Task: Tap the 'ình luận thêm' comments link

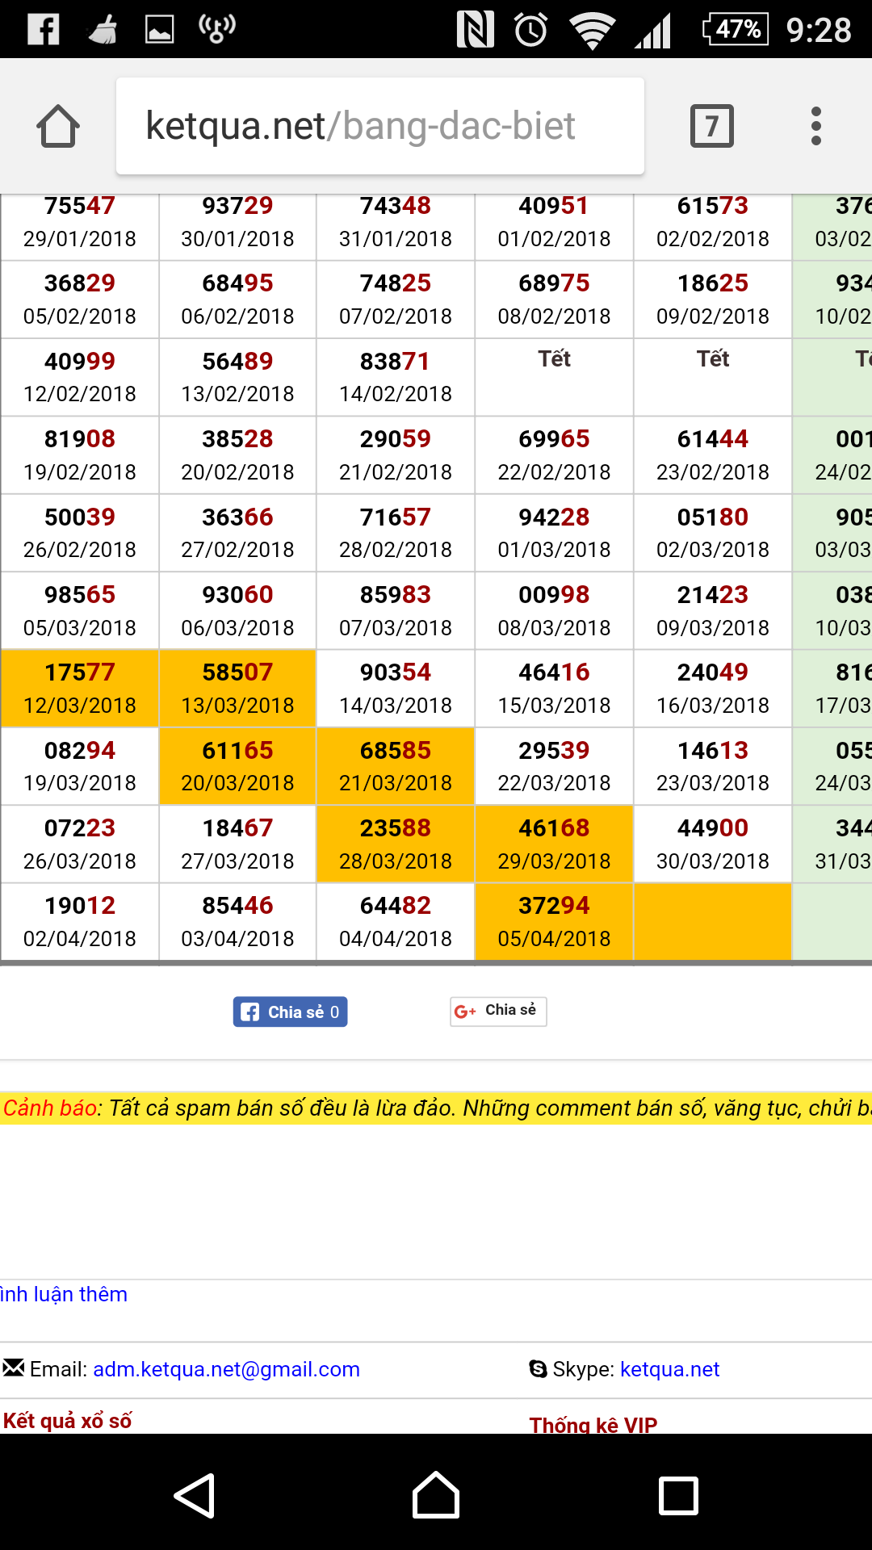Action: pyautogui.click(x=64, y=1294)
